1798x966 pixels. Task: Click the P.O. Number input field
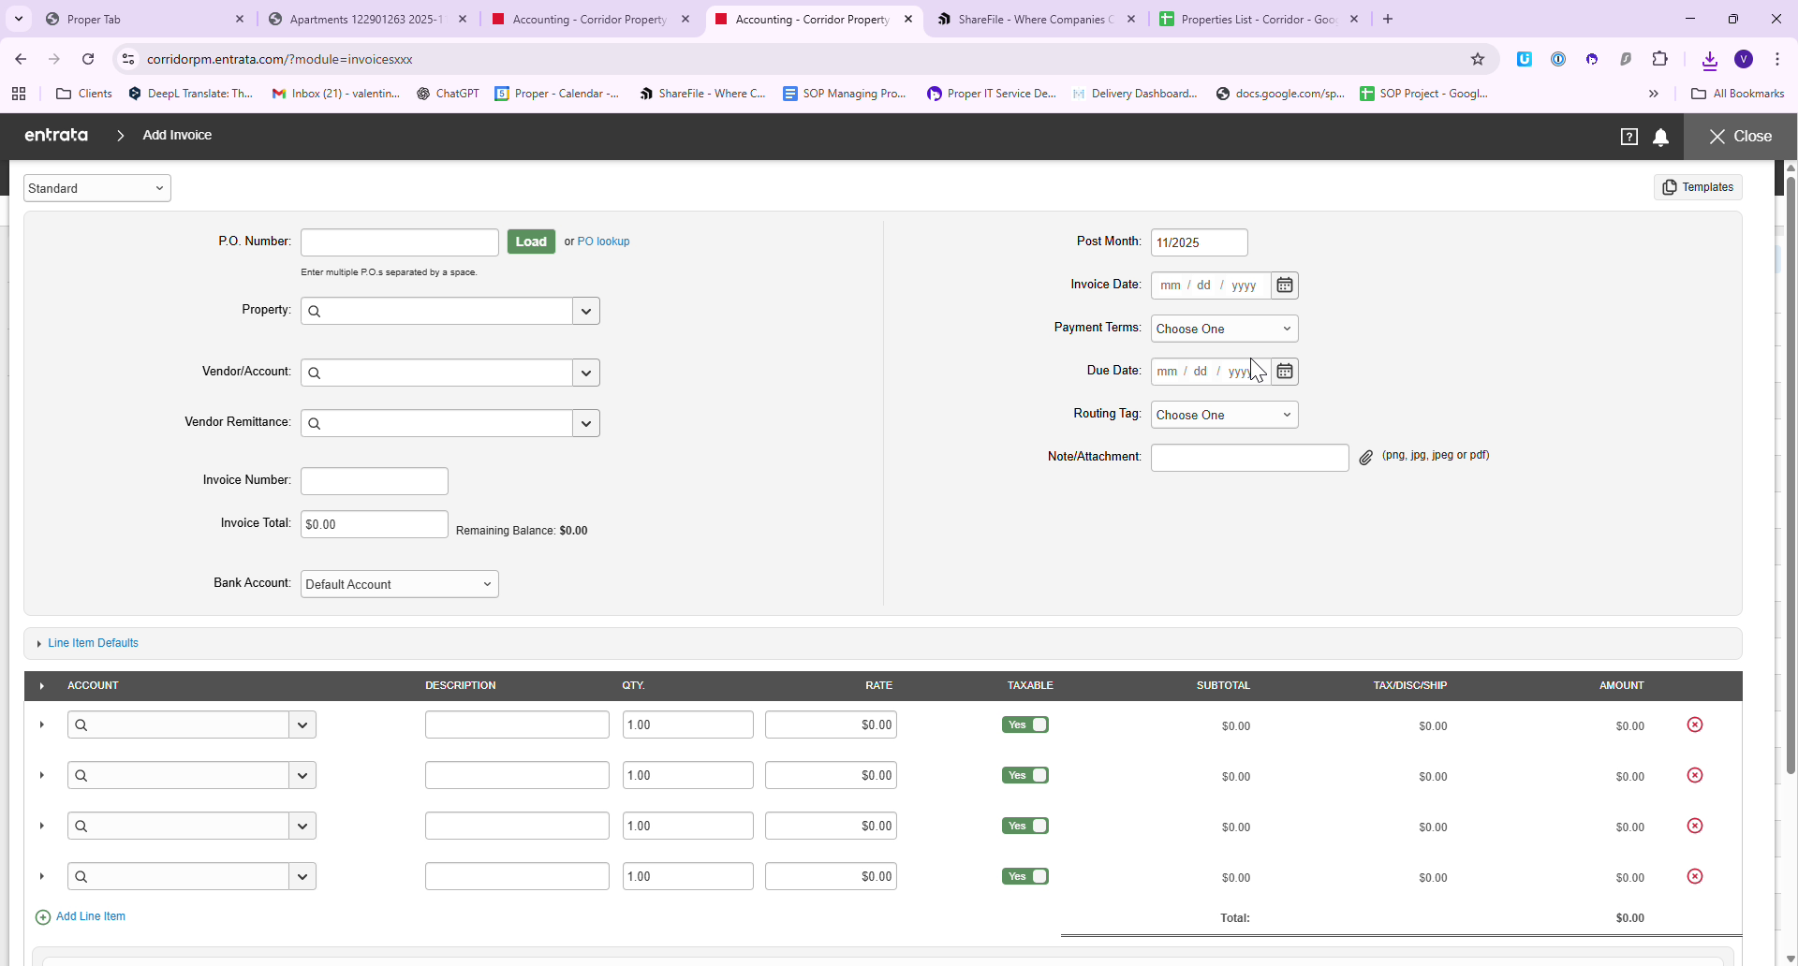400,242
